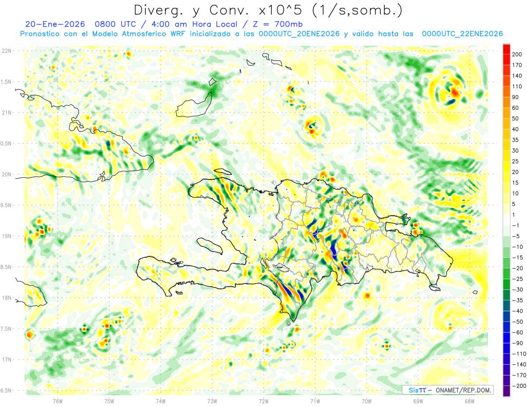Image resolution: width=527 pixels, height=407 pixels.
Task: Click the '0.5N' latitude label
Action: (7, 144)
